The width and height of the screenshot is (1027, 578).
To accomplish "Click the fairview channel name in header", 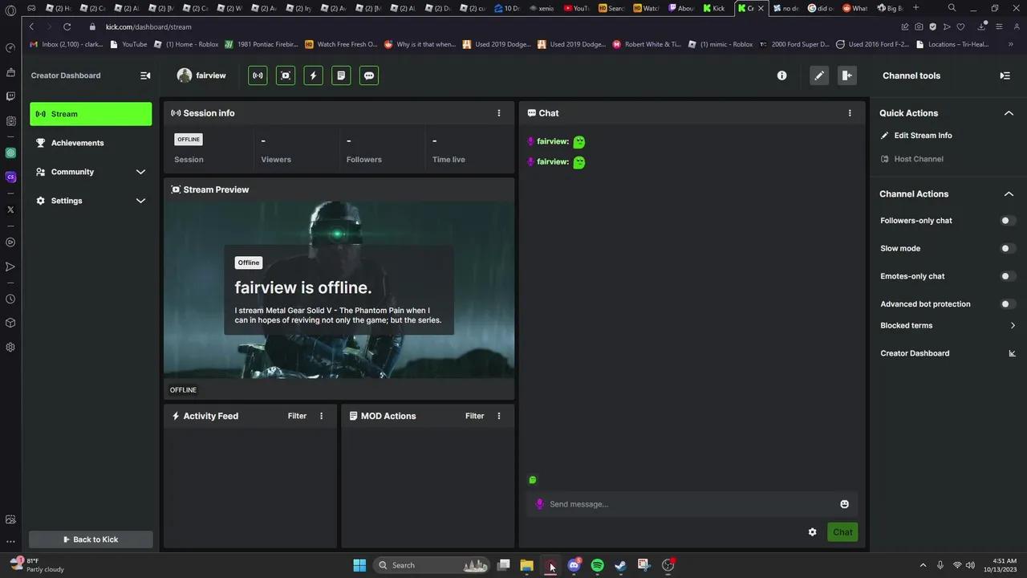I will [x=211, y=75].
